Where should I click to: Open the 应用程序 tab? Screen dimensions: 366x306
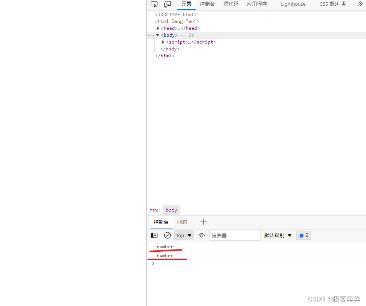tap(257, 4)
